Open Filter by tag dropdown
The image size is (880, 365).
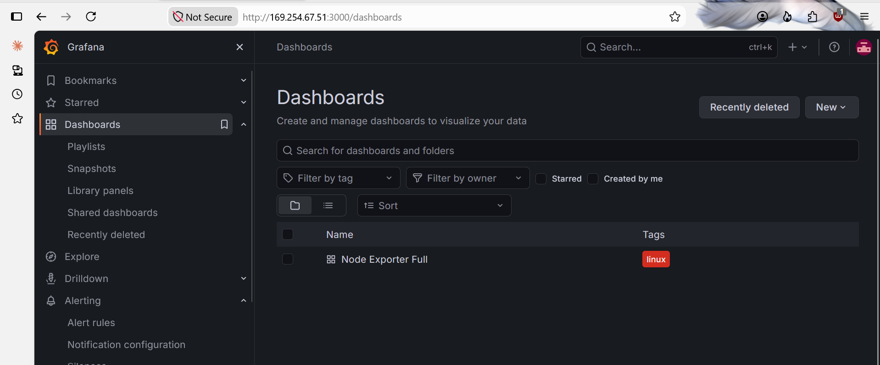coord(339,178)
